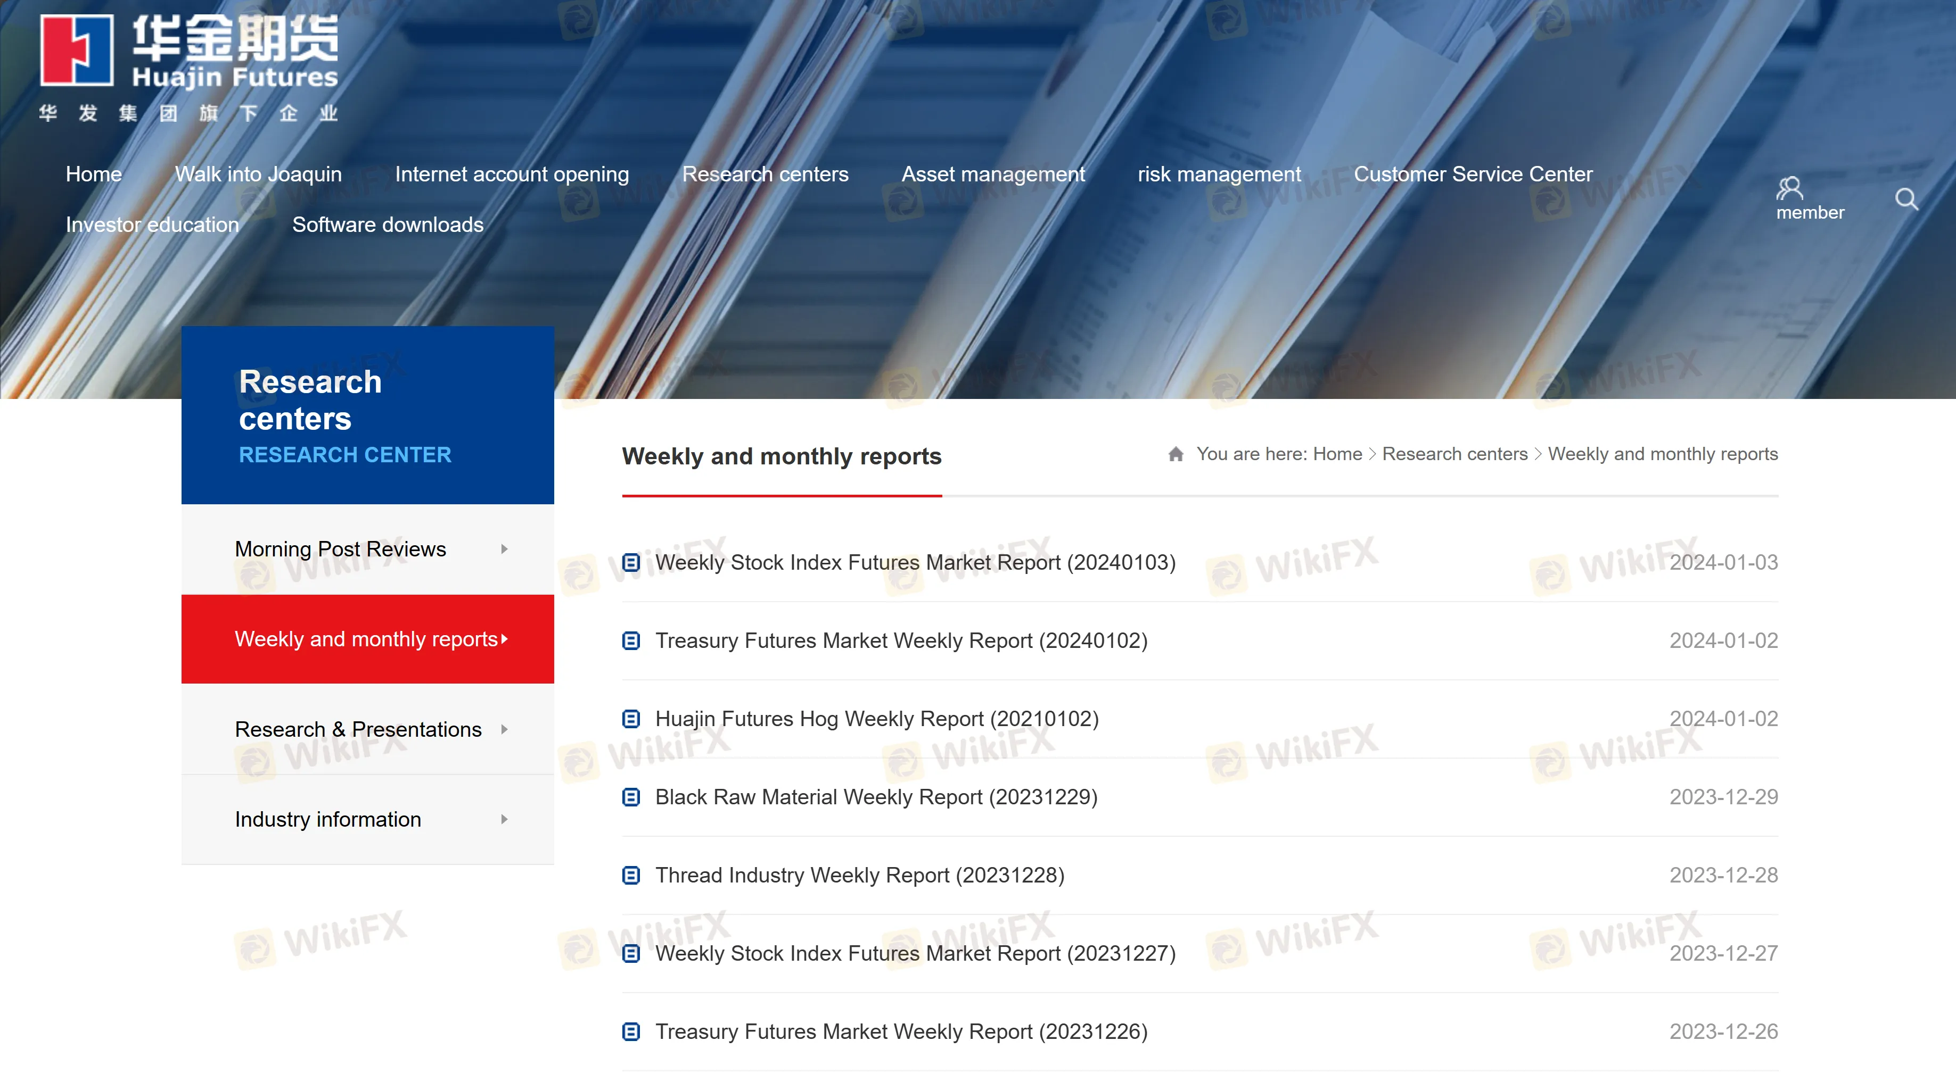This screenshot has width=1956, height=1074.
Task: Click document icon beside Stock Index Report 20240103
Action: click(631, 562)
